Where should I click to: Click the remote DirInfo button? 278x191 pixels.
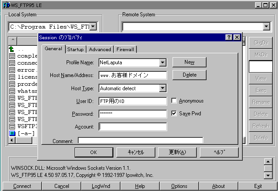(261, 138)
